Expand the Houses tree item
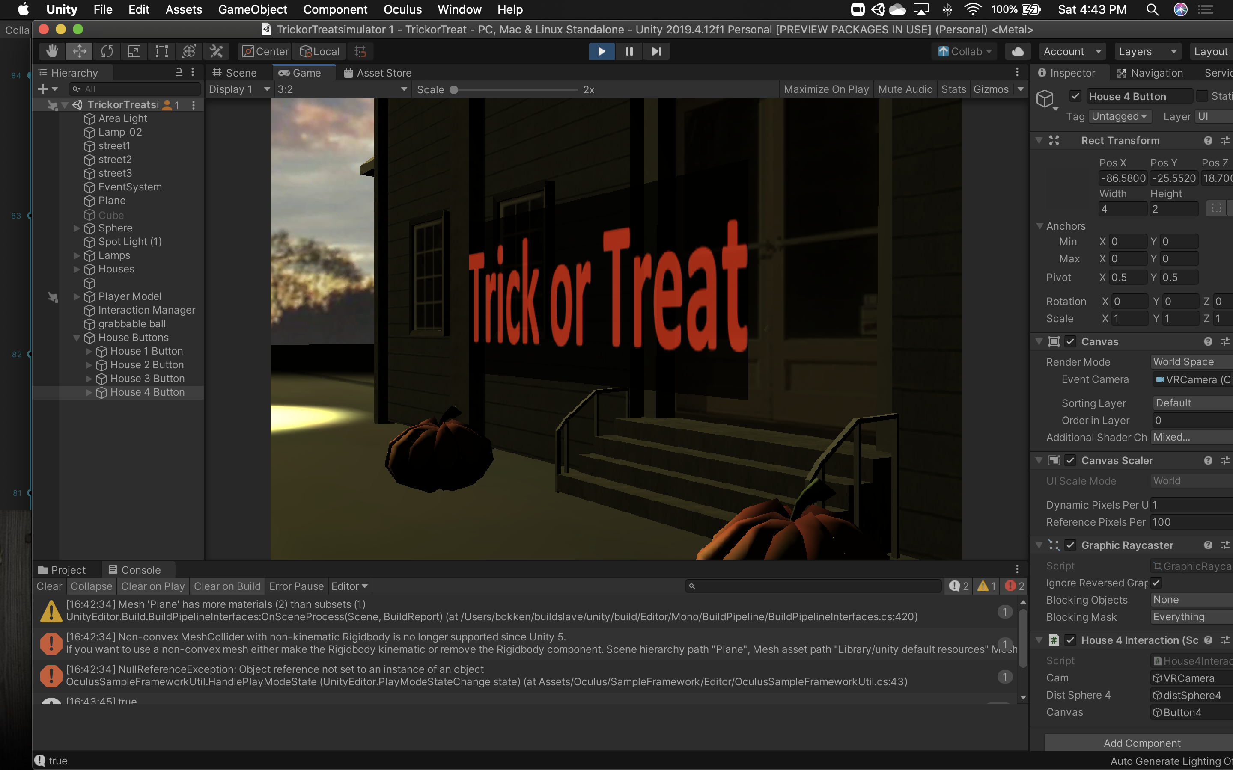The image size is (1233, 770). click(x=77, y=269)
